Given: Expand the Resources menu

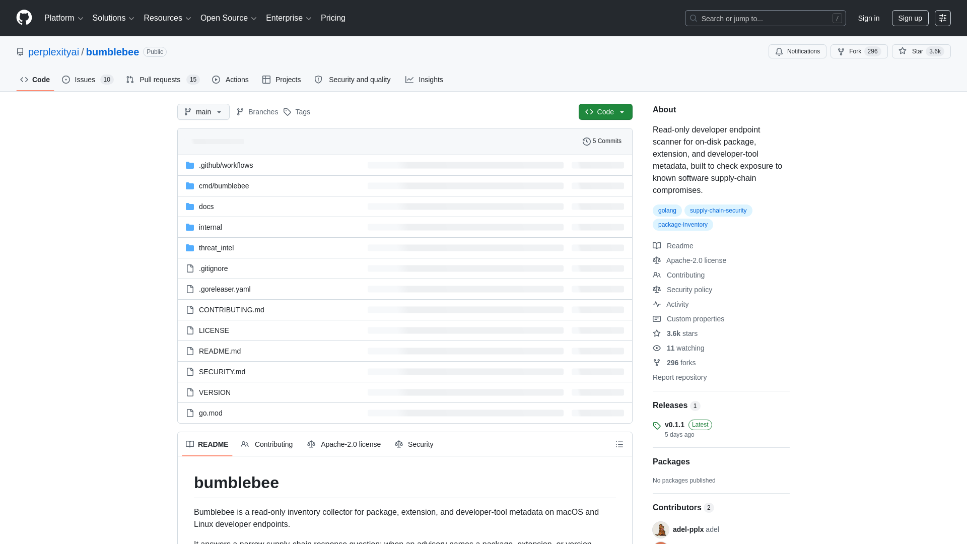Looking at the screenshot, I should [x=167, y=18].
